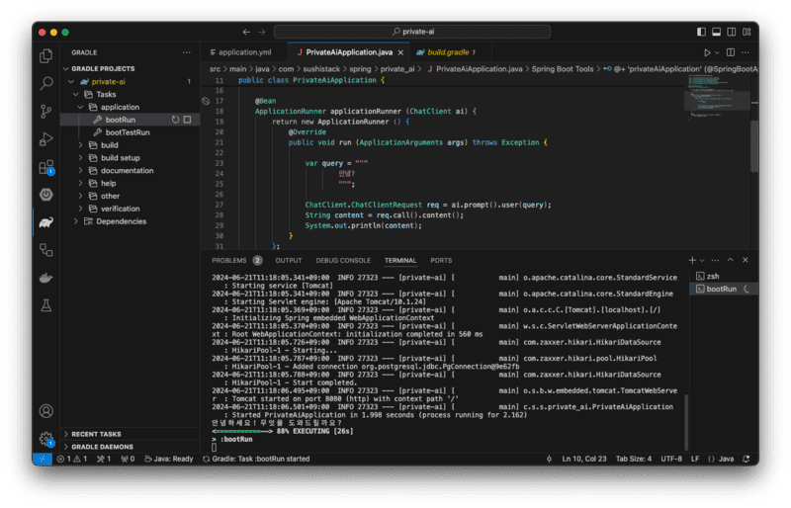Stop the running bootRun task
791x508 pixels.
coord(188,120)
